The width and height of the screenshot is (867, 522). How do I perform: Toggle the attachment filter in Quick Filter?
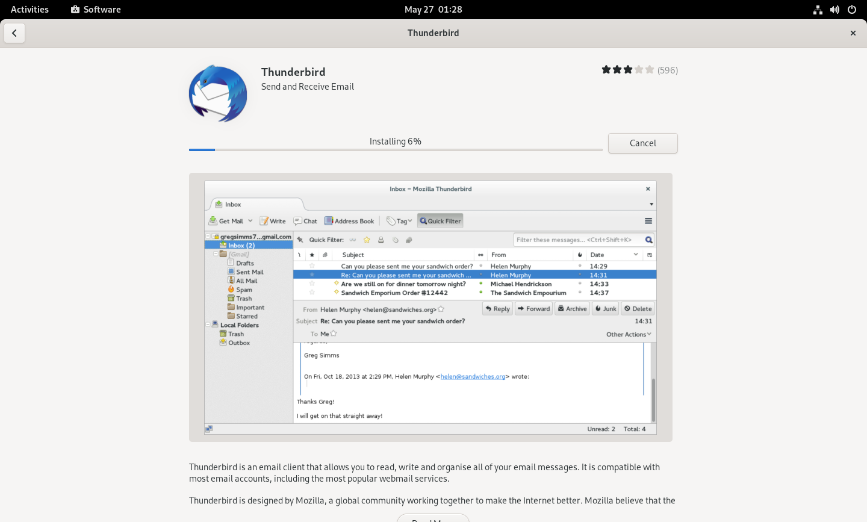tap(409, 240)
